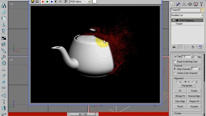Click the Bitmap Fit button
This screenshot has height=116, width=206.
tap(180, 96)
